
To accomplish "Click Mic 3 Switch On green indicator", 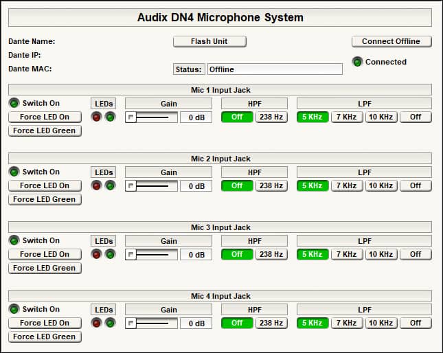I will tap(14, 240).
